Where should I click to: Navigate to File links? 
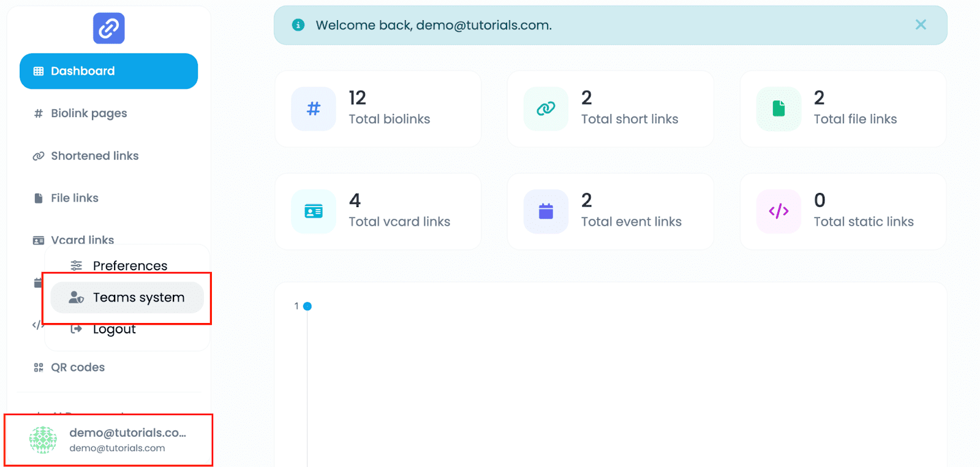[x=74, y=198]
